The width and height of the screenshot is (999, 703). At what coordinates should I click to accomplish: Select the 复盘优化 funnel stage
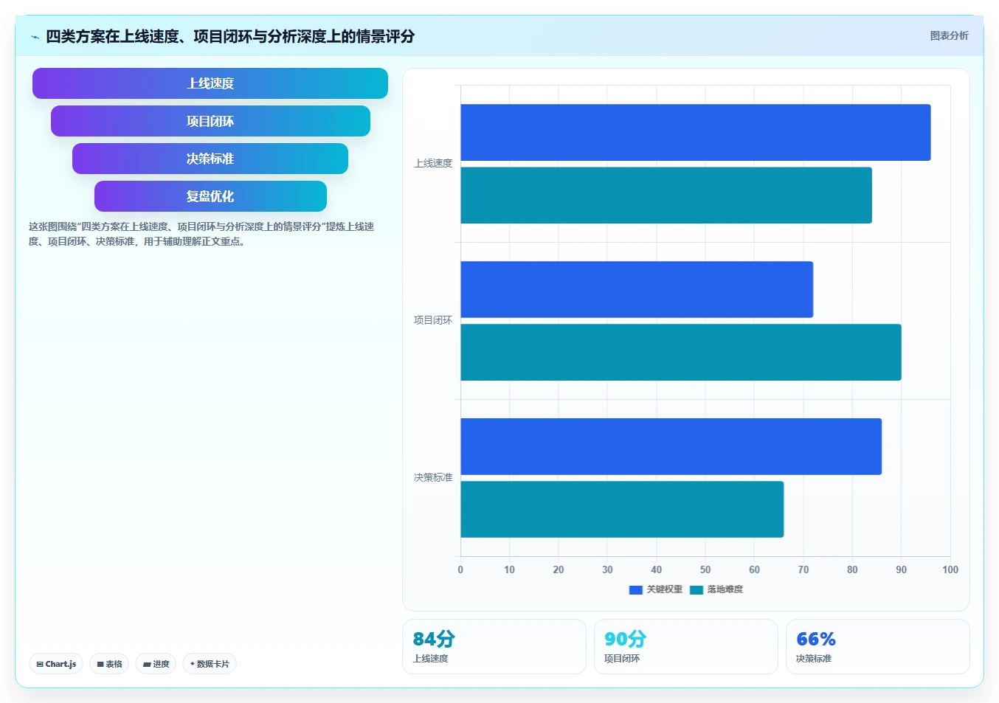pos(210,196)
